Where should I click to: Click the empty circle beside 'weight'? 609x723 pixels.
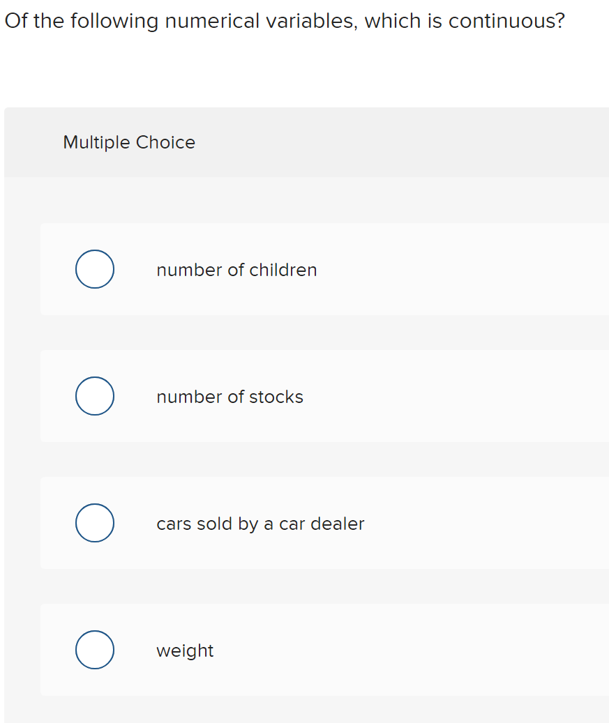[x=94, y=649]
